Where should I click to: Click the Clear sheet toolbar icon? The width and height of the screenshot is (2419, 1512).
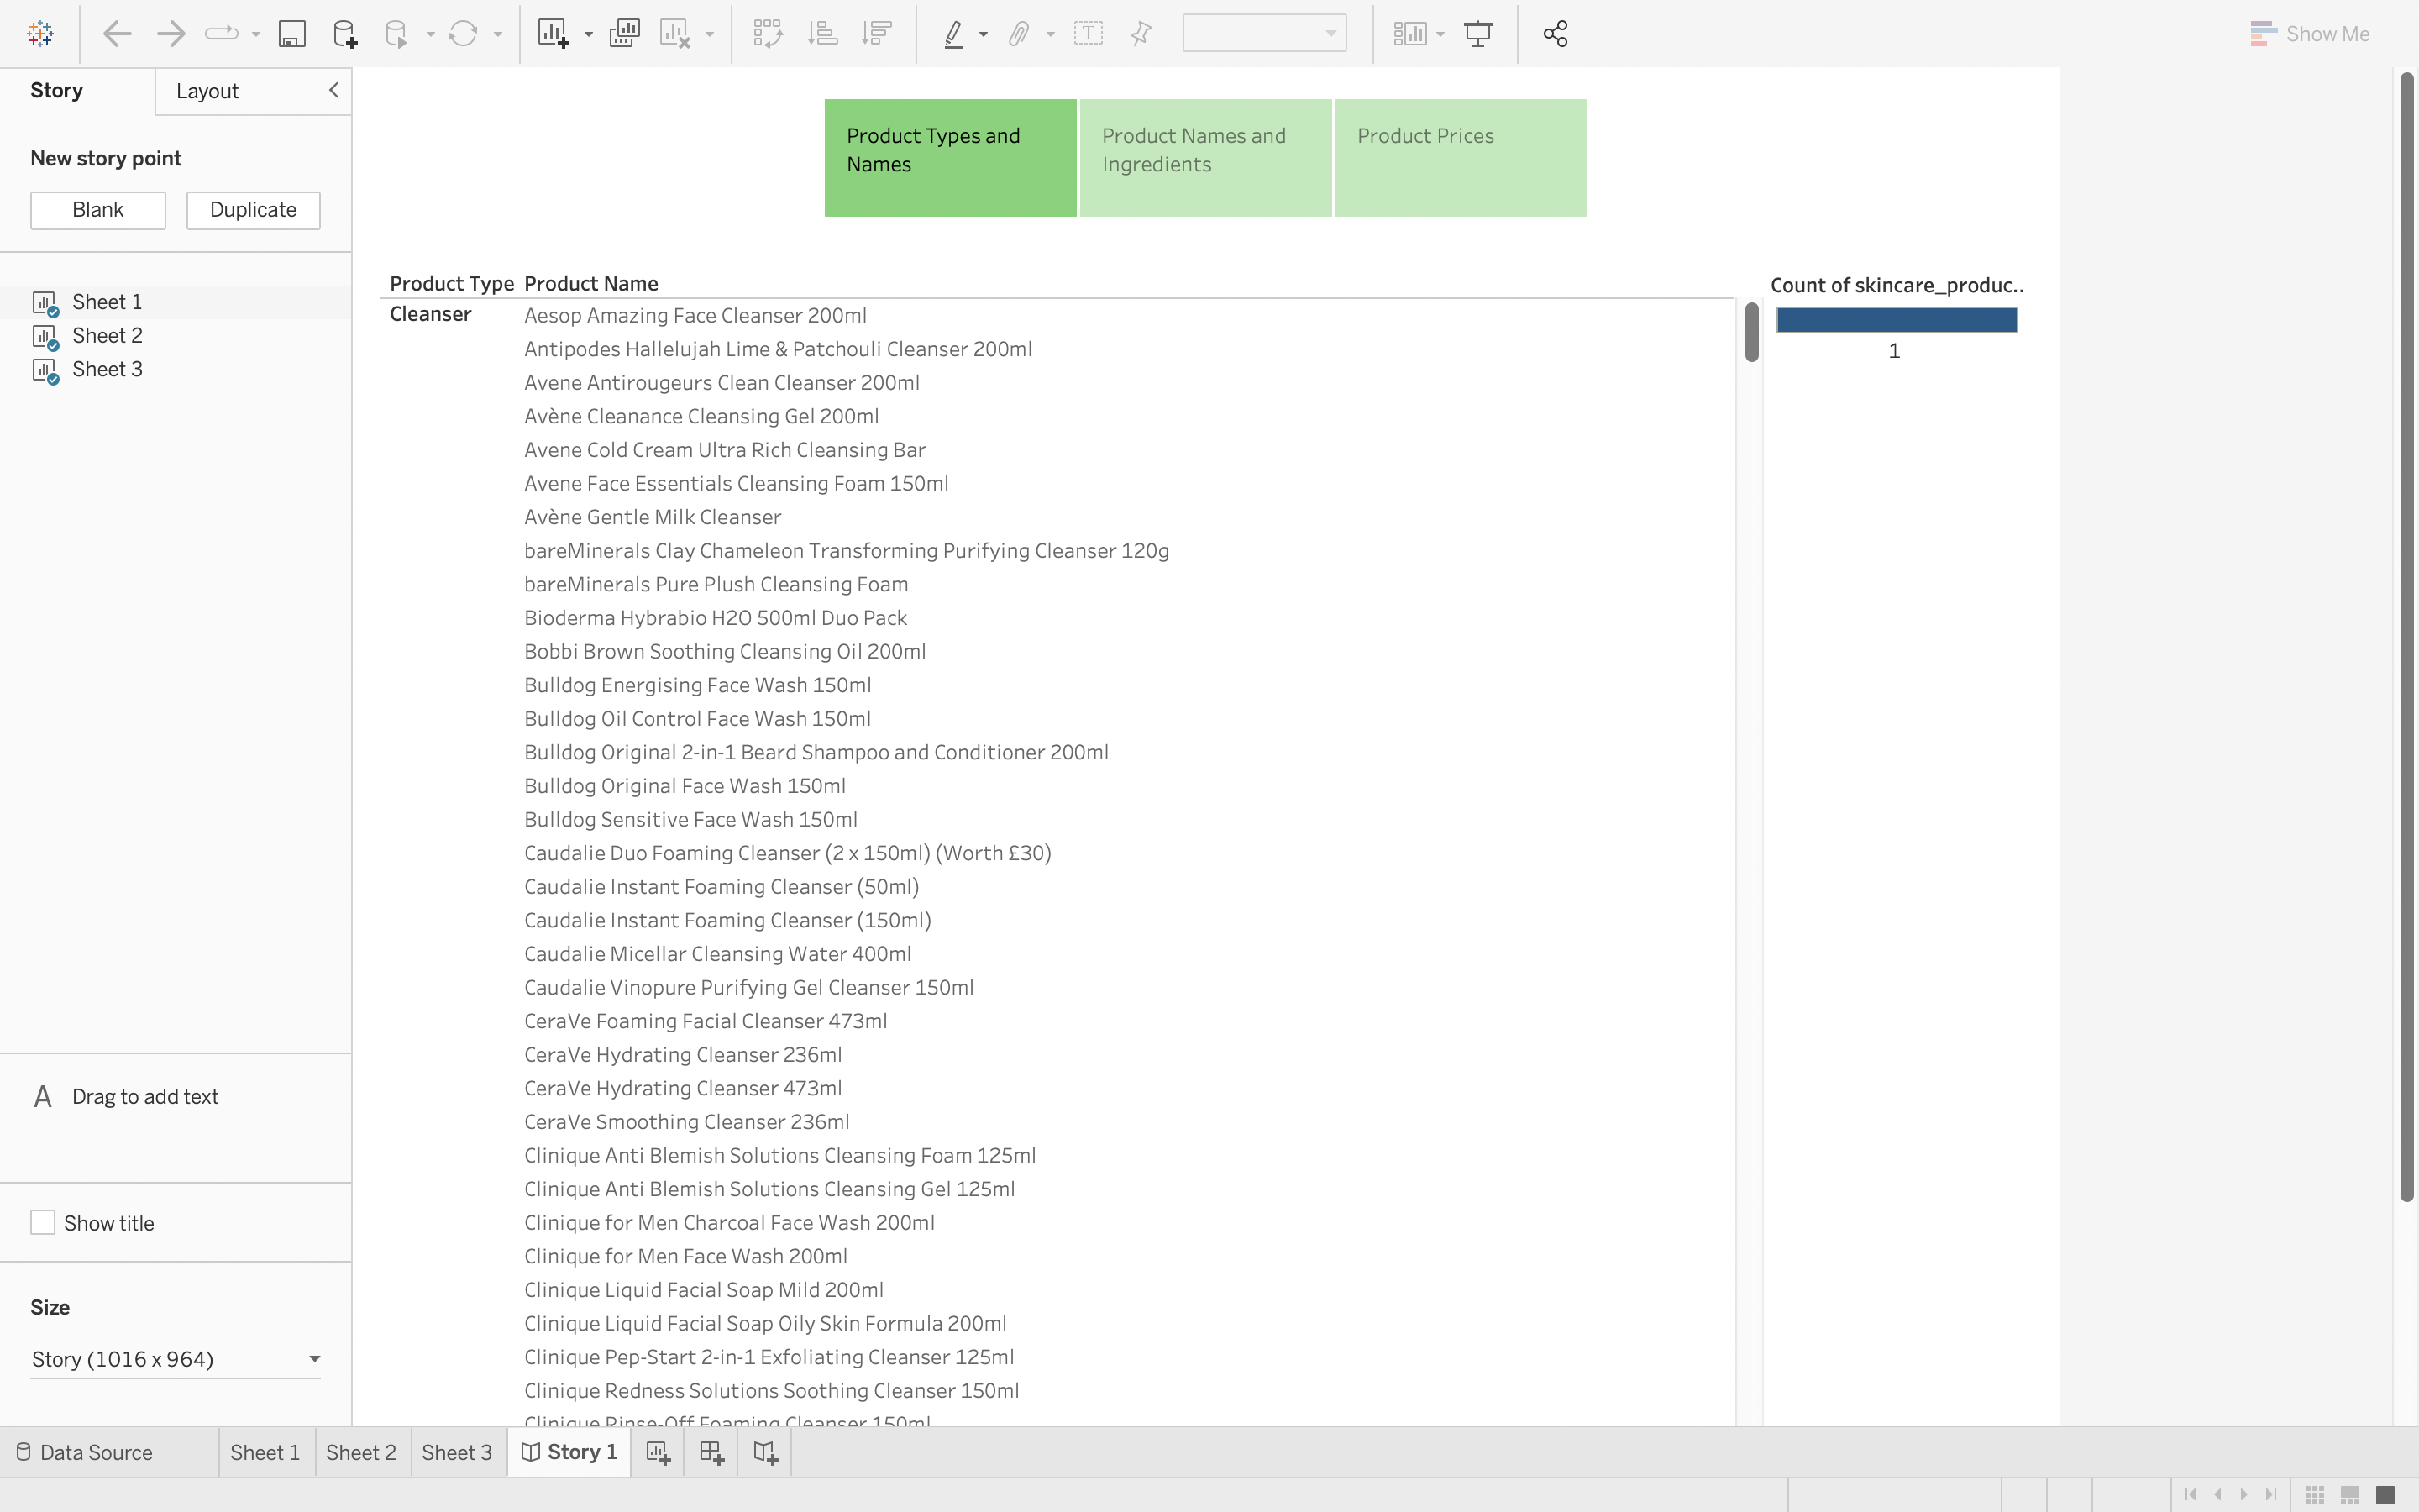[x=675, y=34]
